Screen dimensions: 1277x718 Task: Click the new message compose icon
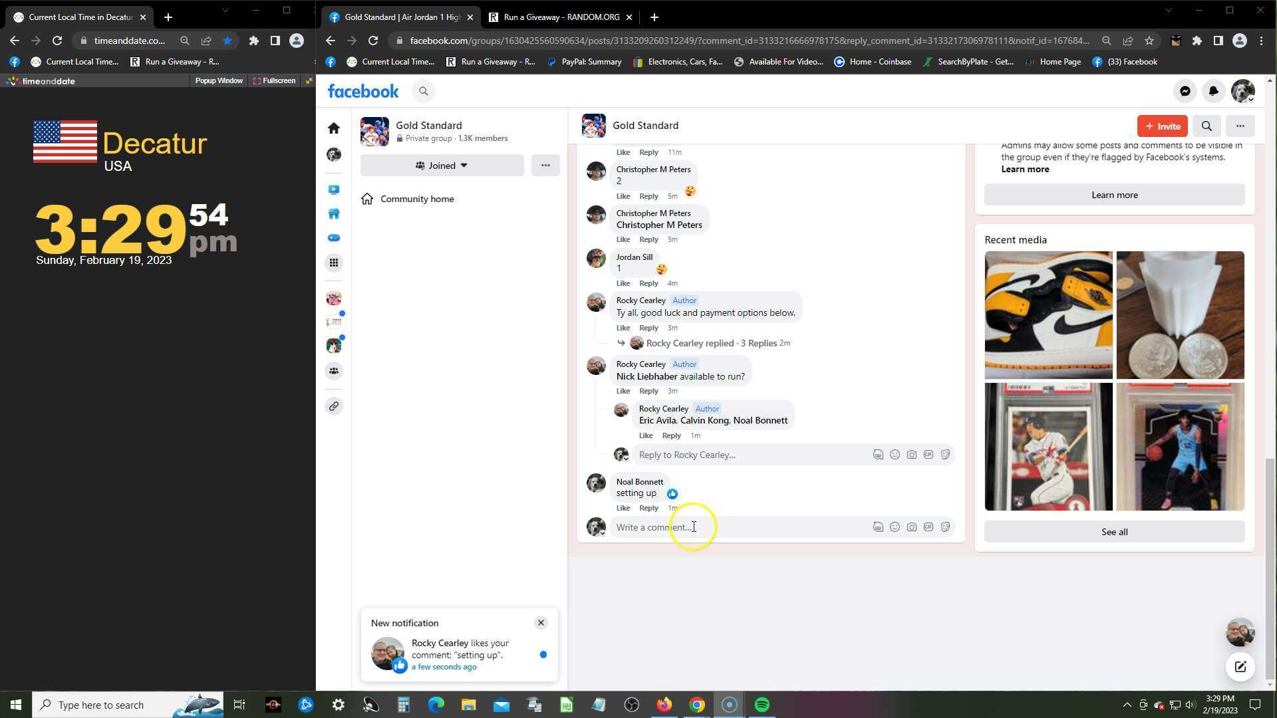1240,667
